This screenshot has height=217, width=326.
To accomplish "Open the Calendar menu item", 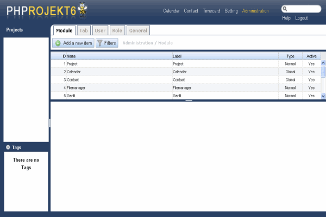I will tap(171, 11).
